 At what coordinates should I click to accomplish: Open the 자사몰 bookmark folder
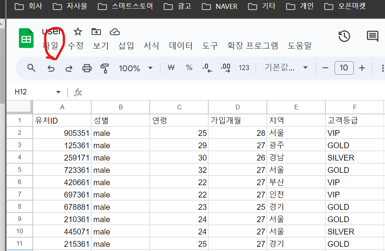[x=70, y=6]
